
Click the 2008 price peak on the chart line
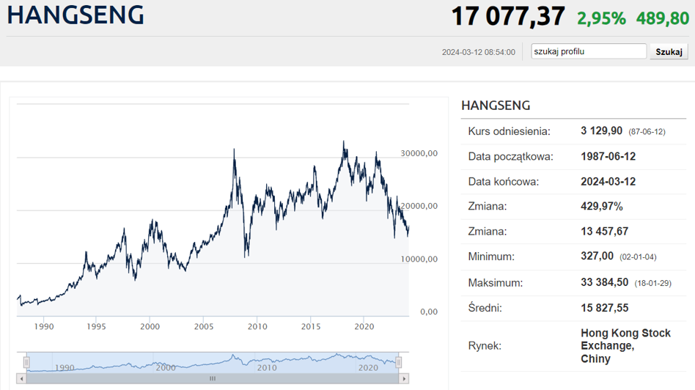[234, 151]
